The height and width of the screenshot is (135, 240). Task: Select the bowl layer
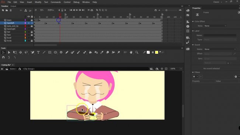(x=9, y=38)
